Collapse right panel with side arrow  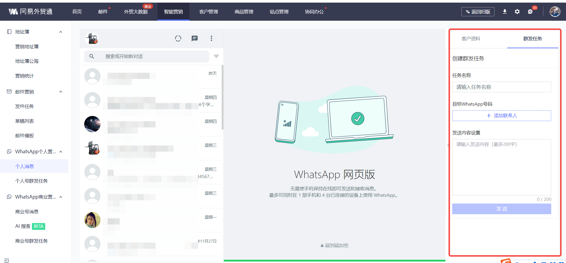pos(448,145)
